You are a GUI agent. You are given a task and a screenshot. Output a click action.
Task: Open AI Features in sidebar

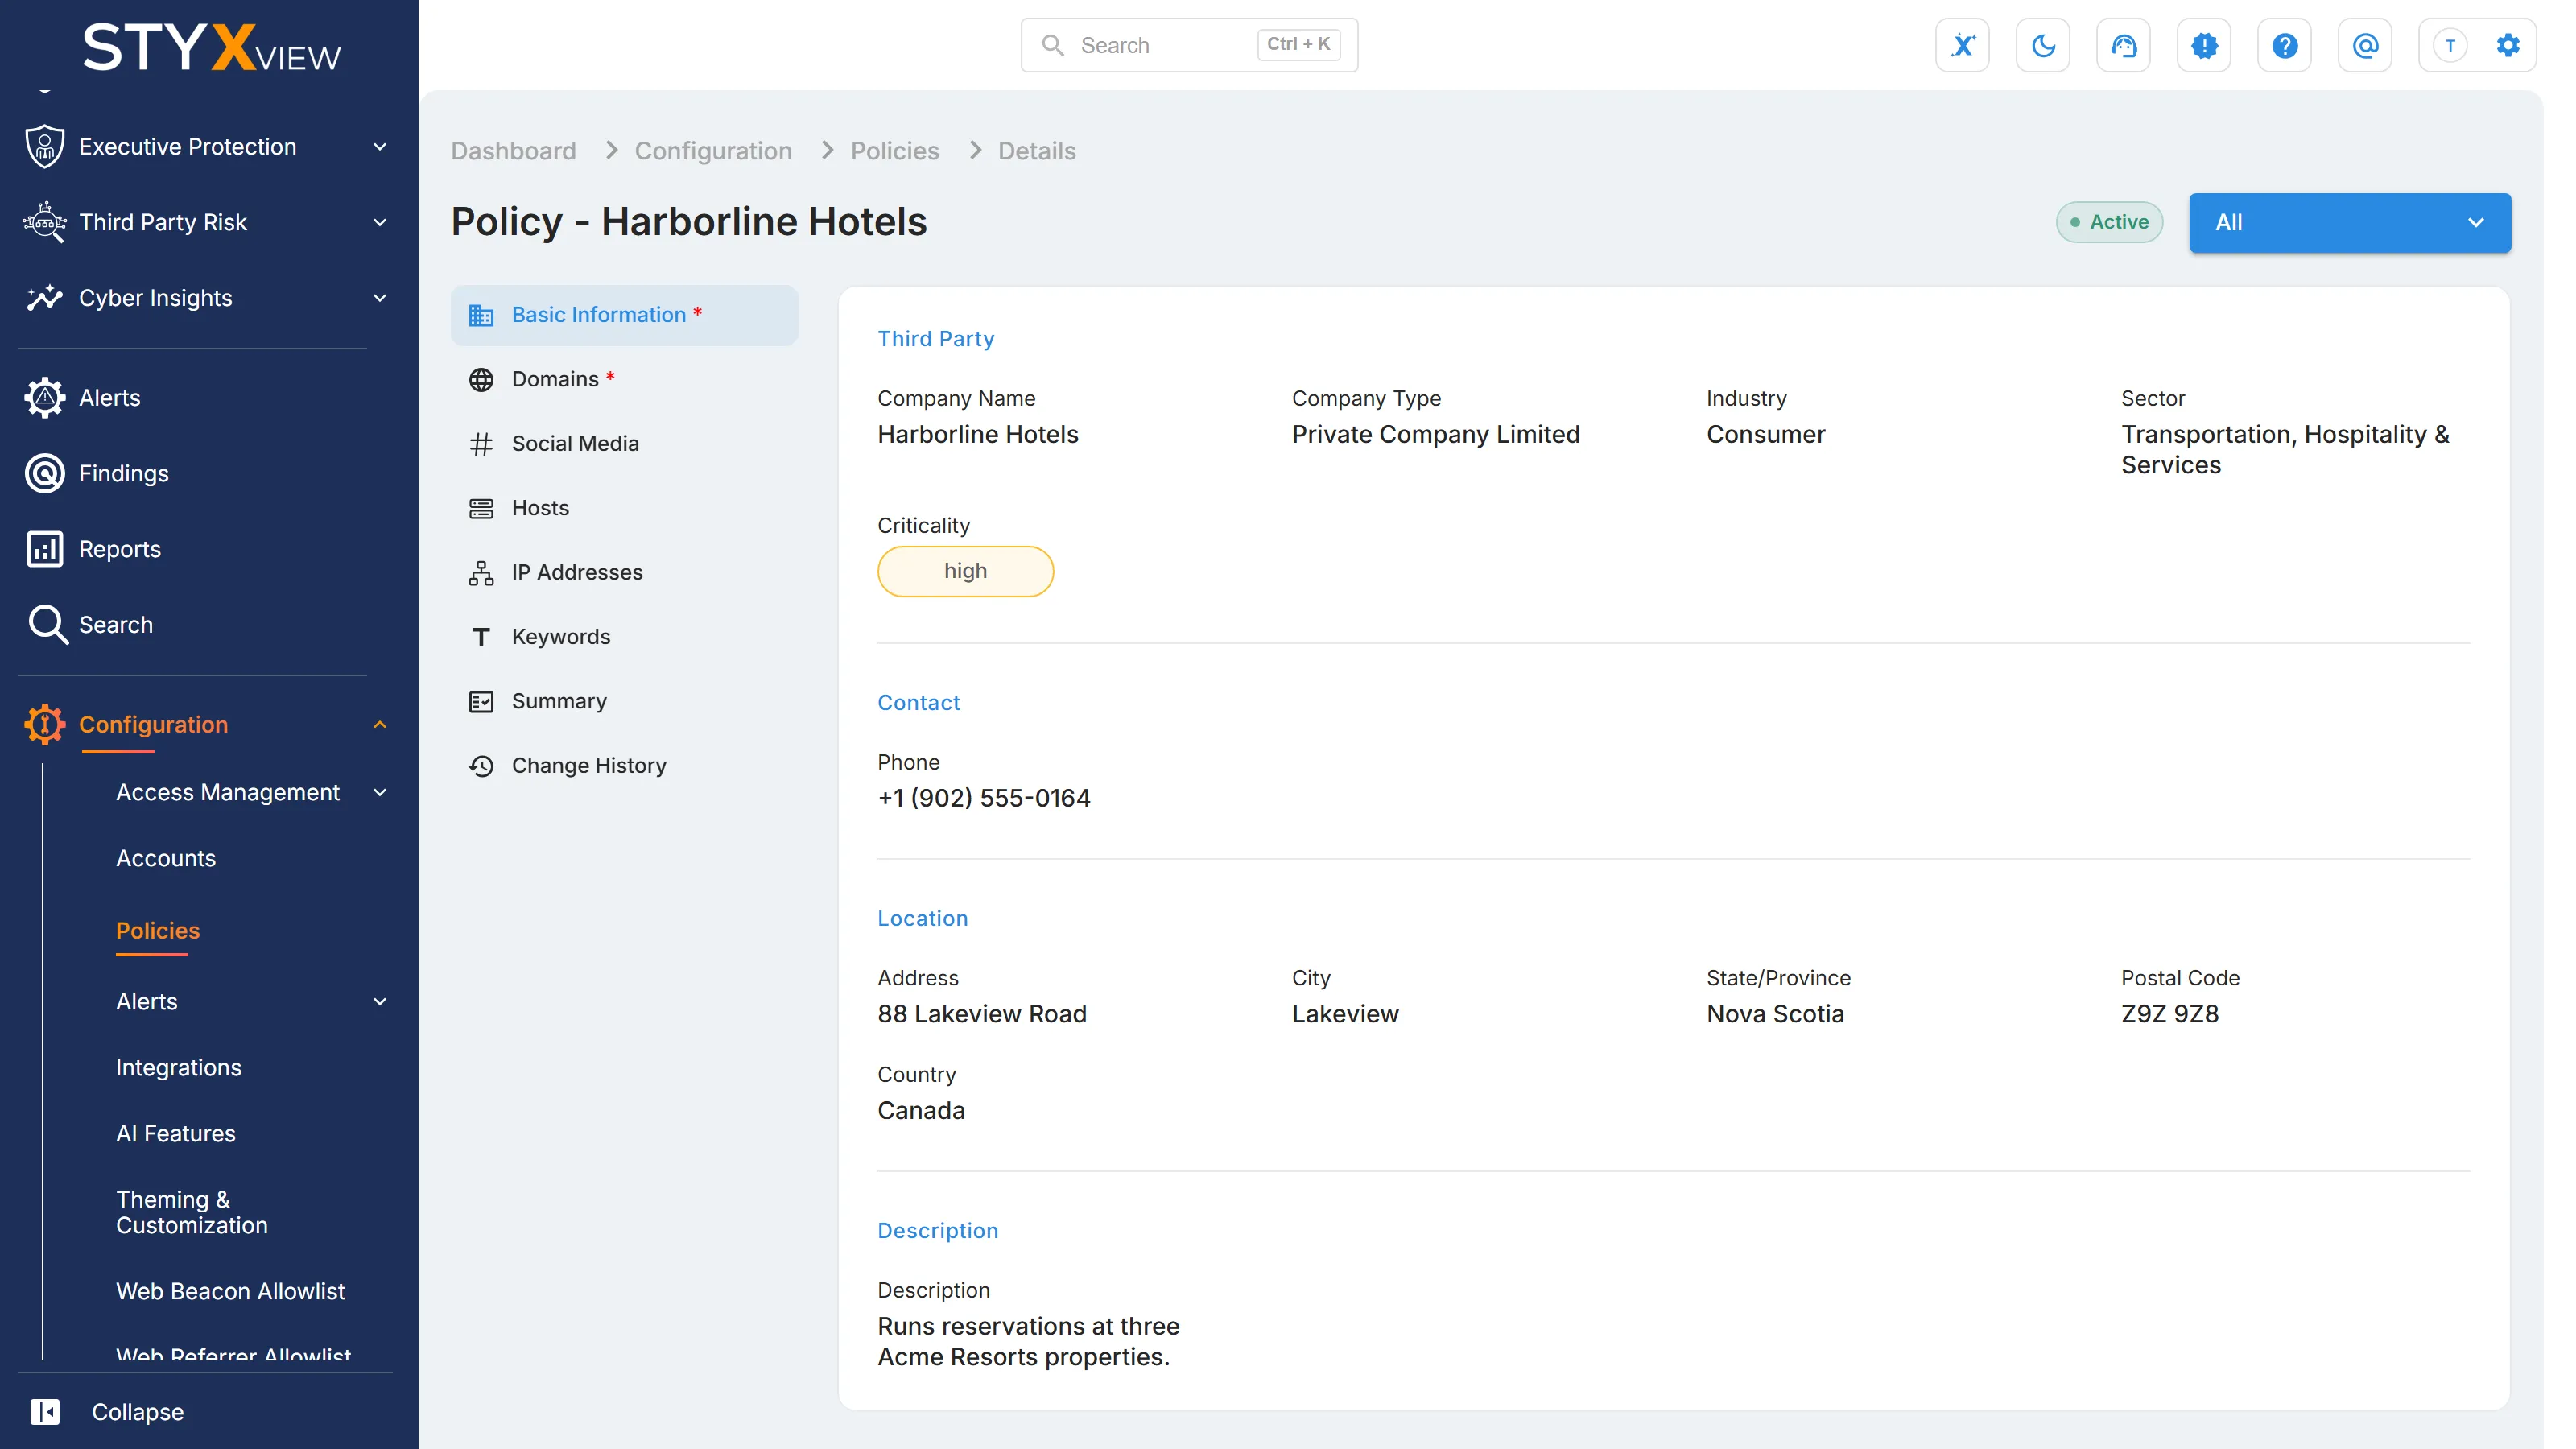click(x=176, y=1134)
